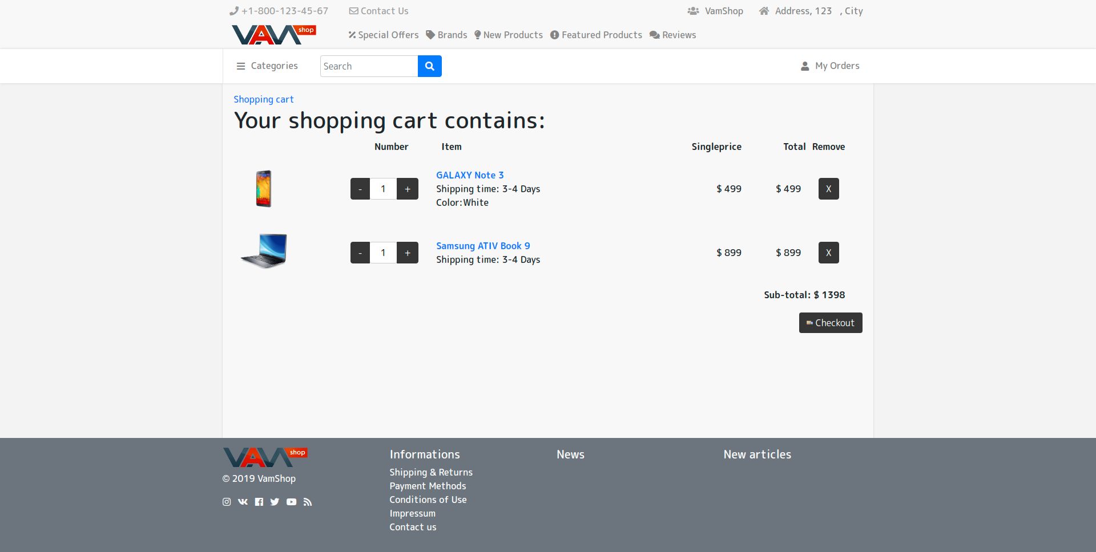Remove GALAXY Note 3 with X button
The width and height of the screenshot is (1096, 552).
pyautogui.click(x=829, y=189)
